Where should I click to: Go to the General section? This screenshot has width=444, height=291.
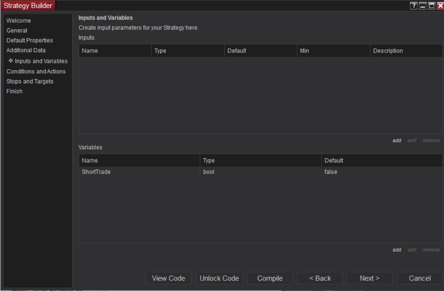pos(17,31)
